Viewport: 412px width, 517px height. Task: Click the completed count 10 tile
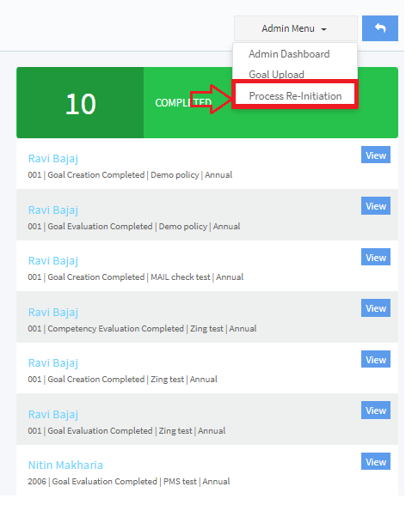(x=80, y=103)
